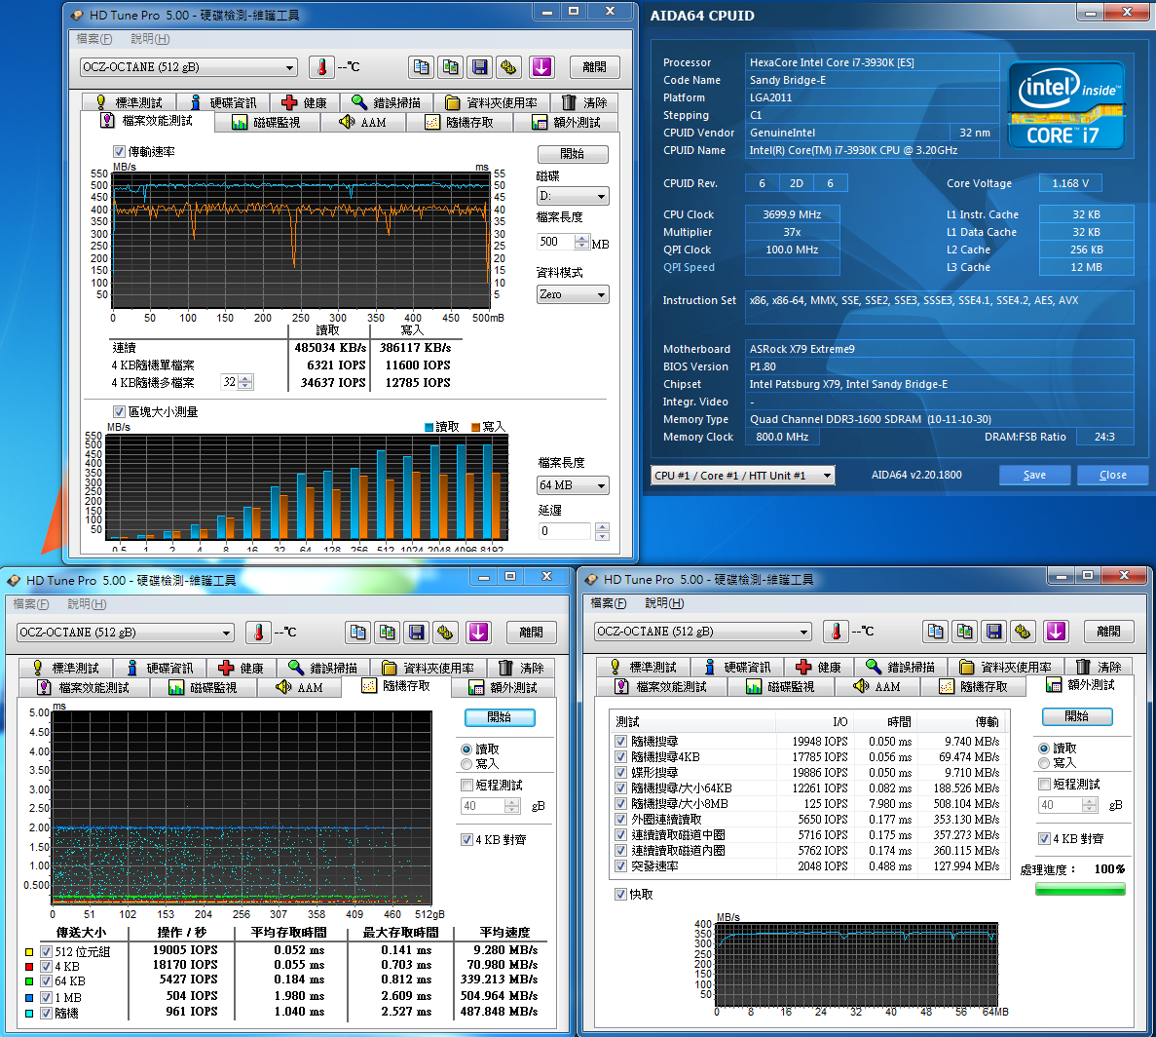Open AAM tab in bottom-right HD Tune window
The image size is (1156, 1037).
point(877,687)
